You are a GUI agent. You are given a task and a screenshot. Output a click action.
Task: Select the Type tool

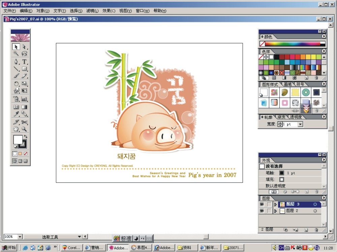pyautogui.click(x=25, y=62)
